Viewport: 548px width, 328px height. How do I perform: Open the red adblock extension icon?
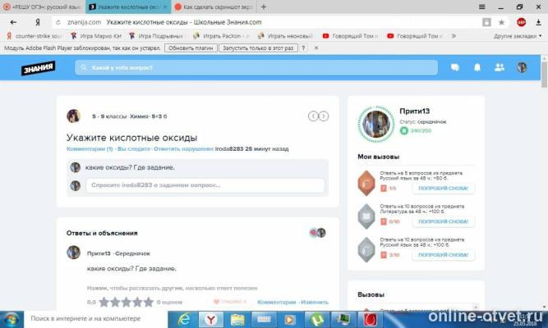click(x=521, y=22)
